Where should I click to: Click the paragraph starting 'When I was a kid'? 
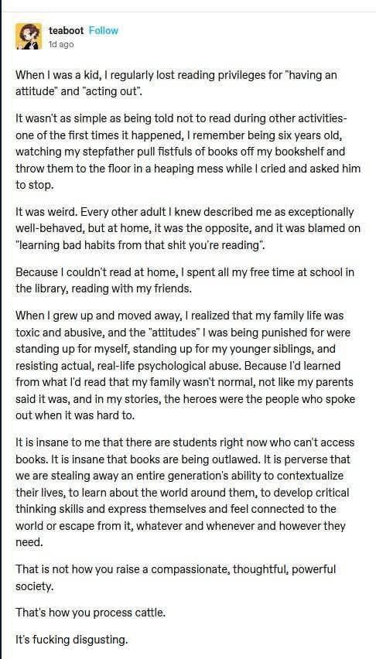tap(176, 84)
